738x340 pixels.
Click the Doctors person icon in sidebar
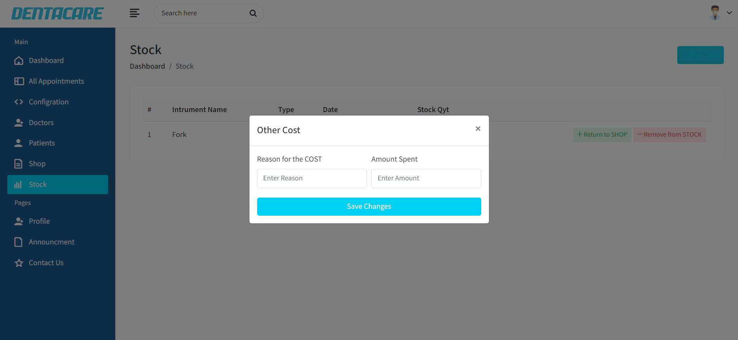click(19, 123)
